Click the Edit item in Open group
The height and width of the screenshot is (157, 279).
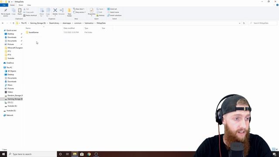pos(99,12)
